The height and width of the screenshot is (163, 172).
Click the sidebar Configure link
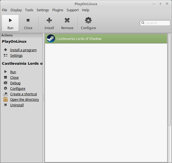tap(18, 89)
